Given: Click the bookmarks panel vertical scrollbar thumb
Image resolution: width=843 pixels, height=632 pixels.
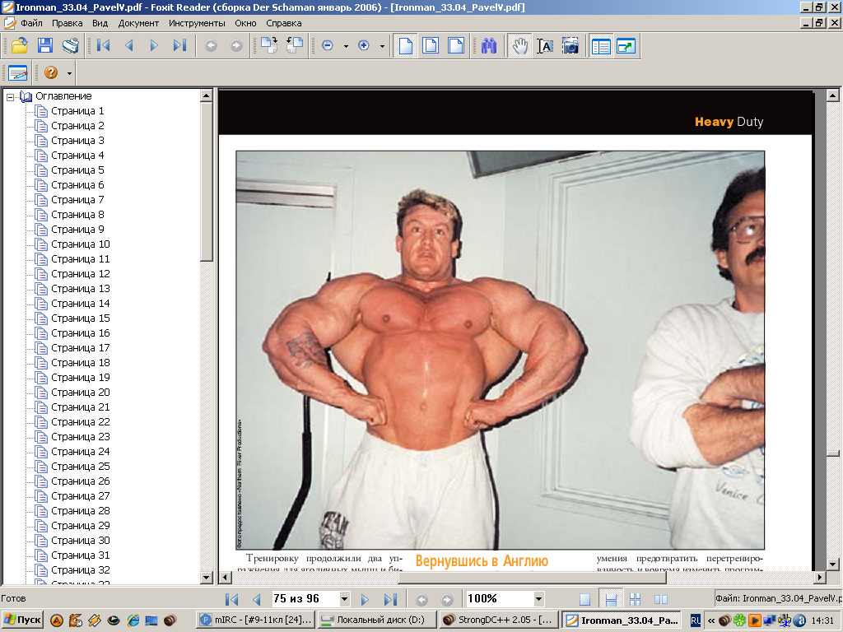Looking at the screenshot, I should [x=207, y=181].
